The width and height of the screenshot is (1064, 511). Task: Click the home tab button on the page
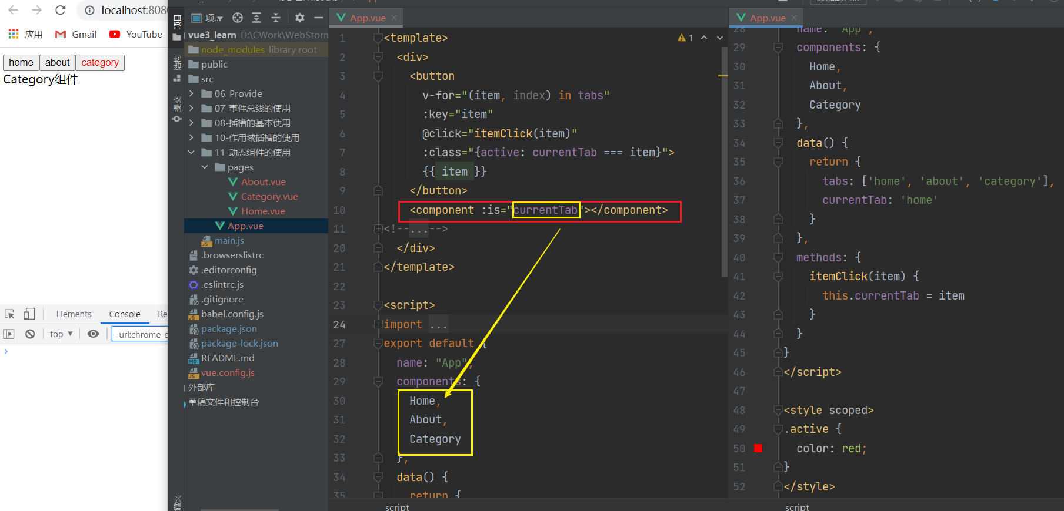coord(21,62)
